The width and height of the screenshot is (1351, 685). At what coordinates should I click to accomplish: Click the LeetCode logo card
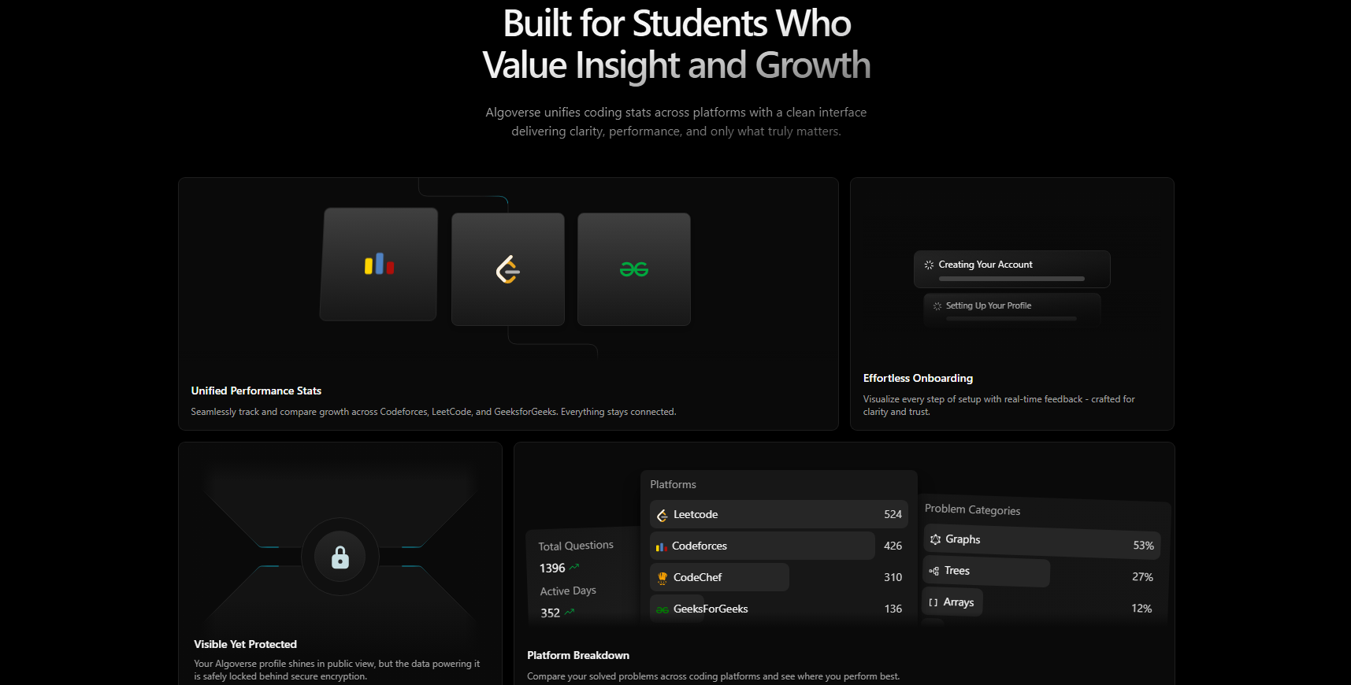[508, 269]
